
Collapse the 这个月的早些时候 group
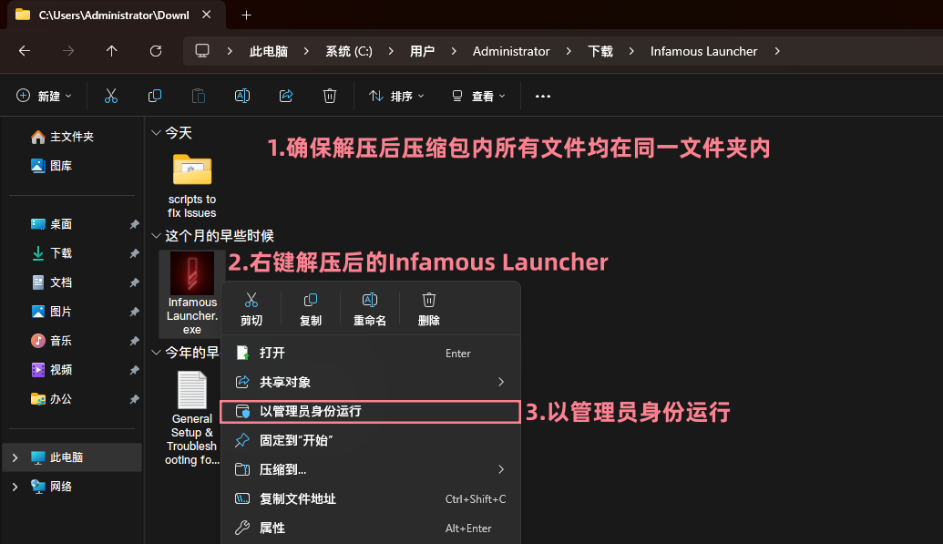click(156, 235)
